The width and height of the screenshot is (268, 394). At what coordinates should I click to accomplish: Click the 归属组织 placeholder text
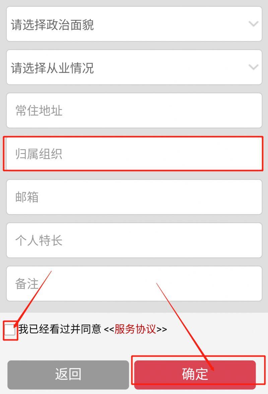[39, 154]
